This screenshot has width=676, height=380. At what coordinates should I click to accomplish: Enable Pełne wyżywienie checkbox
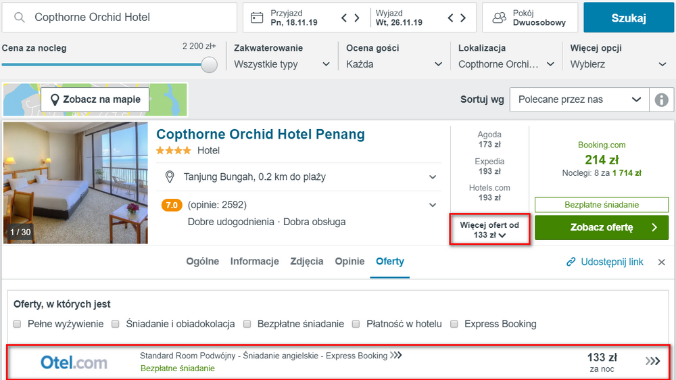coord(18,324)
